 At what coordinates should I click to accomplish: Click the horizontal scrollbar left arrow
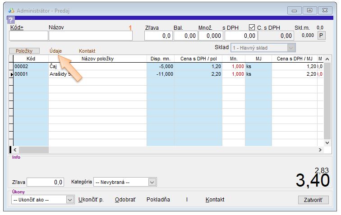(14, 150)
